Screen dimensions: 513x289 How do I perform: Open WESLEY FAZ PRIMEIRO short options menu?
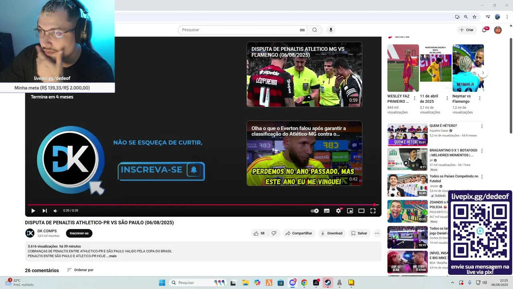[414, 98]
